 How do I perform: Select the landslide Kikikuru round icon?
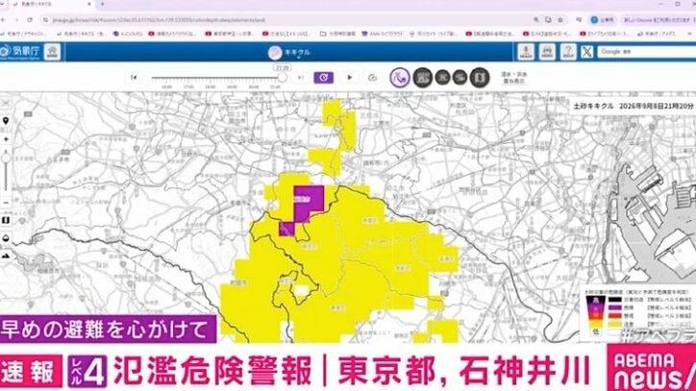400,78
